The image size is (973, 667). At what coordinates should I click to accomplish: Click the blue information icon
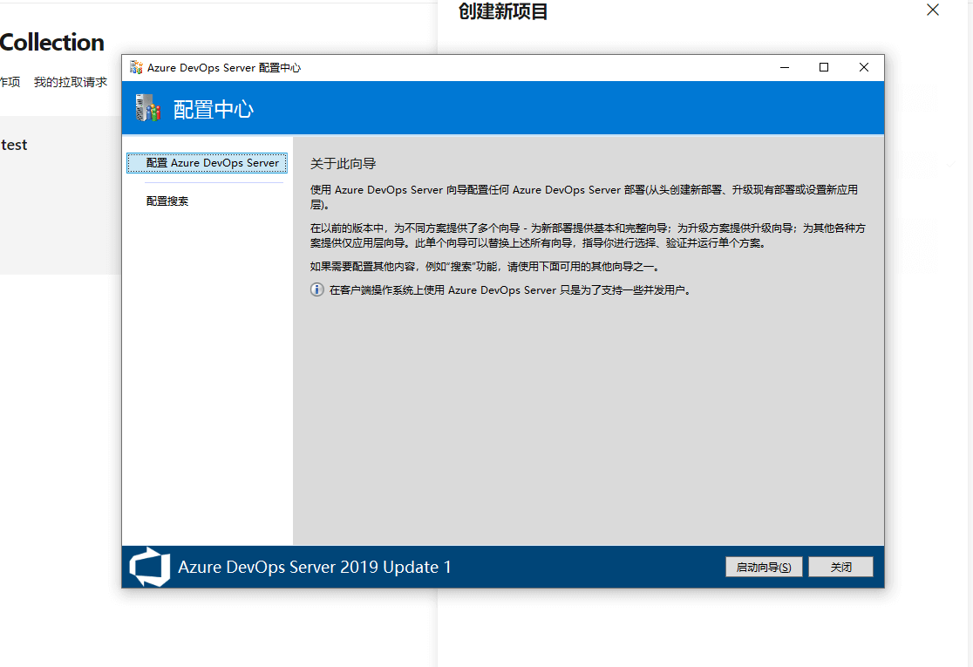point(317,290)
